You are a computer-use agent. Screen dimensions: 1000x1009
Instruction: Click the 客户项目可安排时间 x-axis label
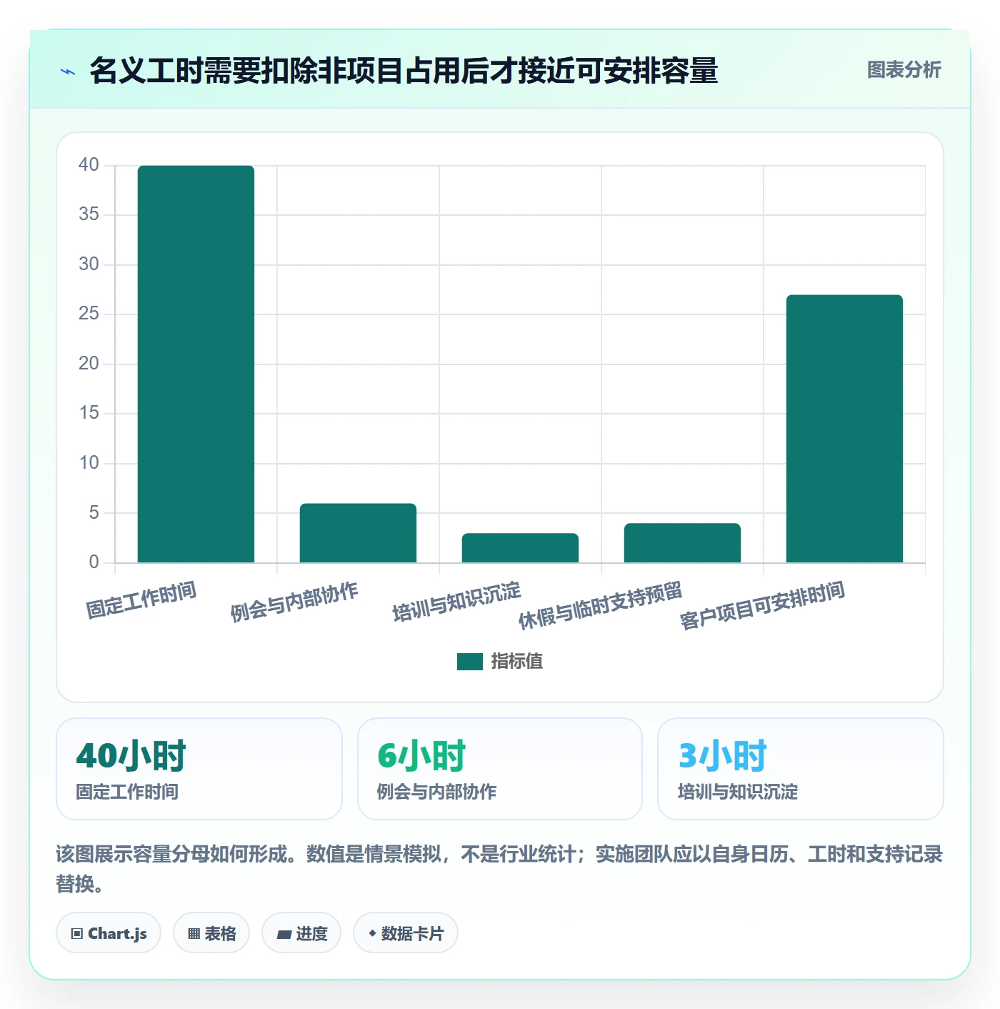pyautogui.click(x=763, y=605)
